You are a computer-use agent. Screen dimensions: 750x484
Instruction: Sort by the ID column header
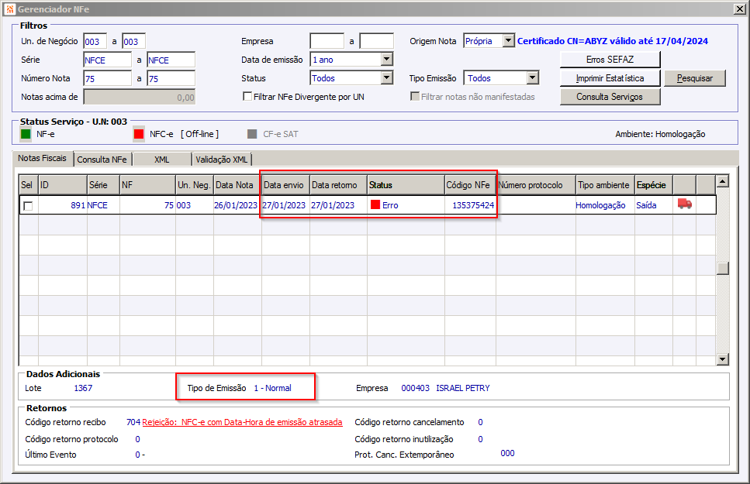coord(63,185)
